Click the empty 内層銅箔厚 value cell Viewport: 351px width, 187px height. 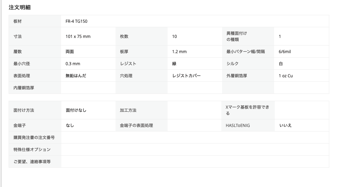pyautogui.click(x=88, y=88)
